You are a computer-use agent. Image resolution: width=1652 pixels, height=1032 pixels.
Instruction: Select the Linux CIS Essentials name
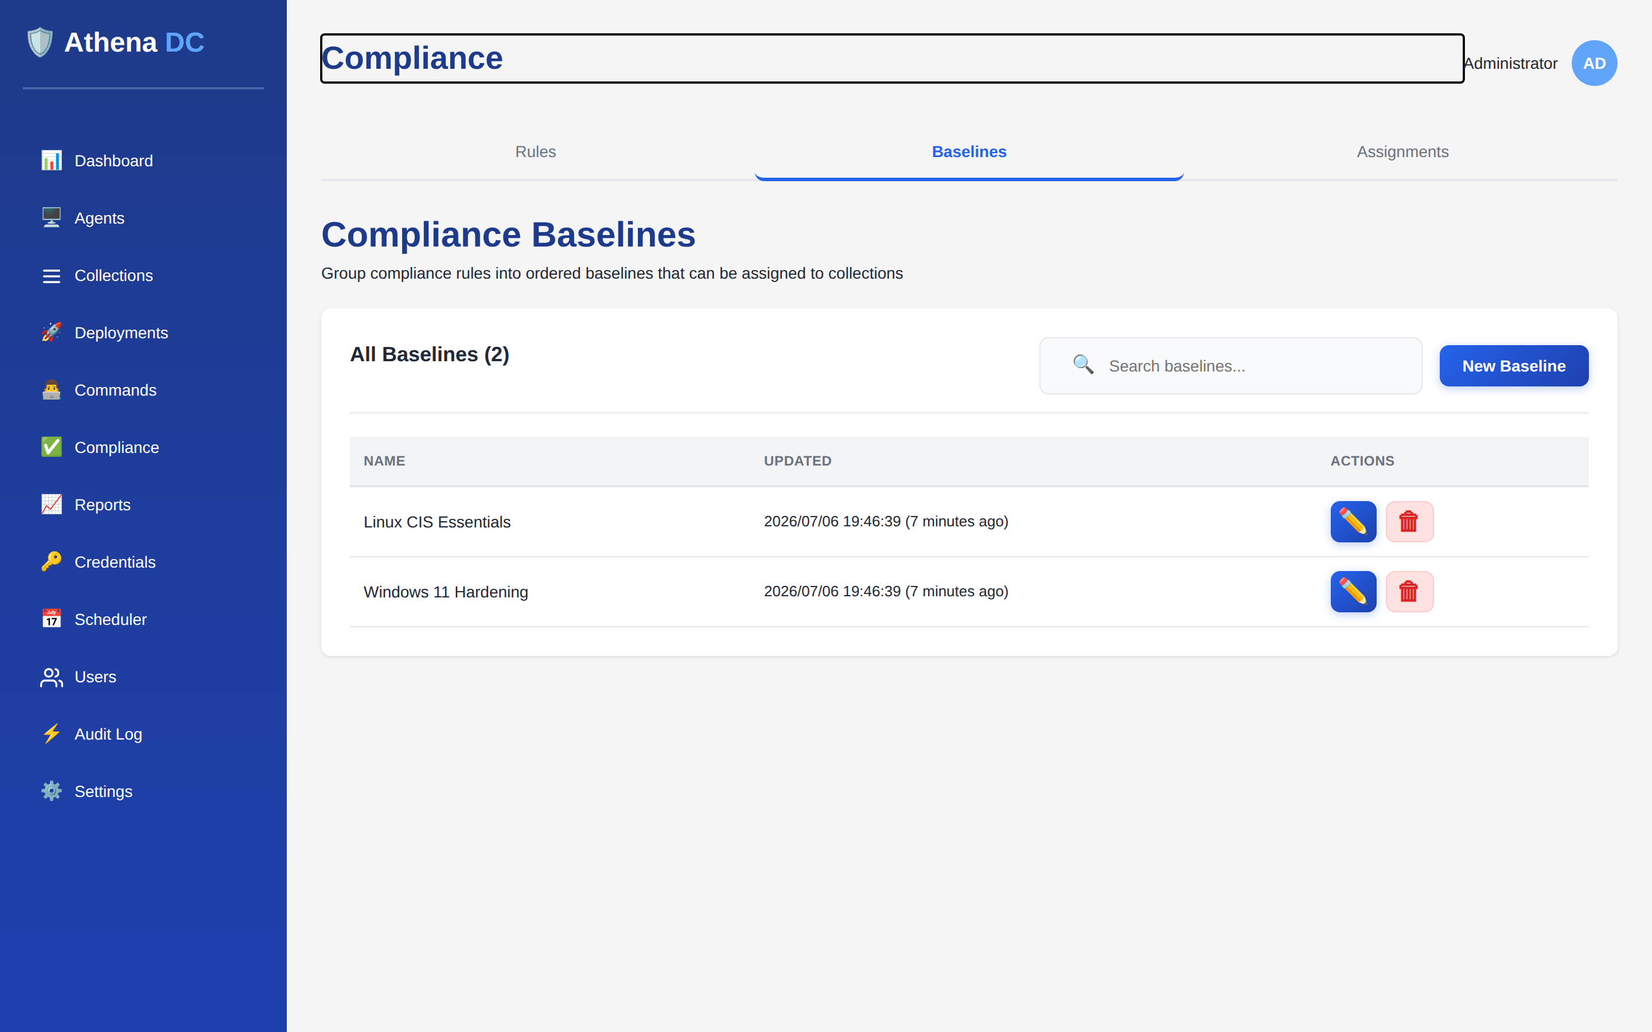pyautogui.click(x=437, y=522)
